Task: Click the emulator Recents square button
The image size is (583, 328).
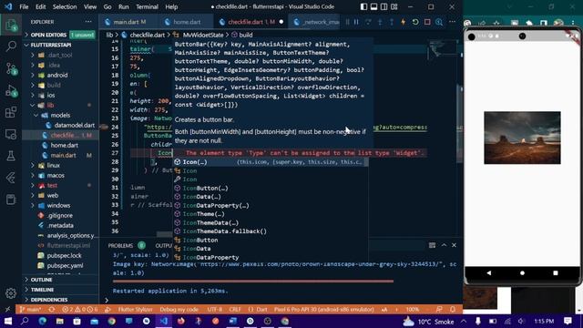Action: click(x=556, y=273)
